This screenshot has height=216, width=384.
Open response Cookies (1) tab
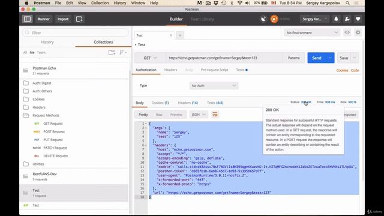(x=160, y=103)
